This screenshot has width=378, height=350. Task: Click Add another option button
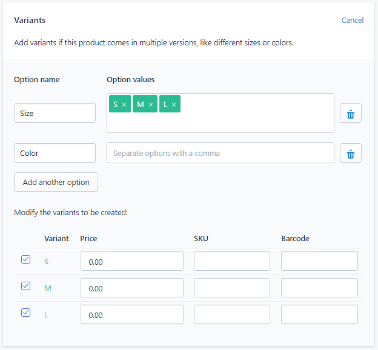[56, 182]
